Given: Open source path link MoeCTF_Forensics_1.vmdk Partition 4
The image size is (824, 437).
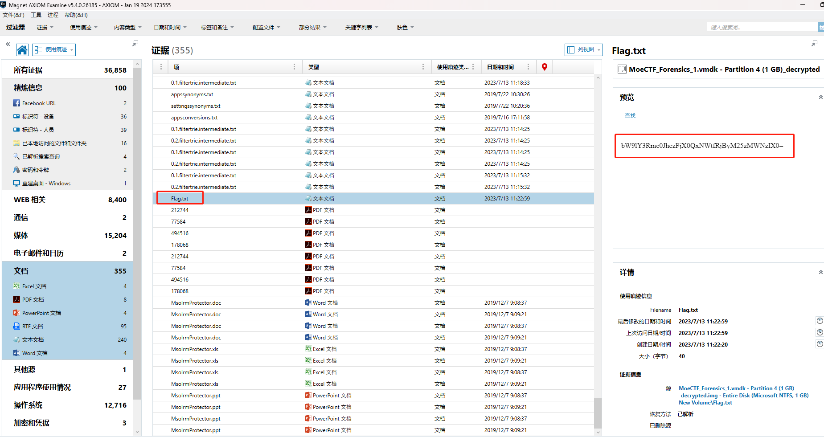Looking at the screenshot, I should (743, 396).
